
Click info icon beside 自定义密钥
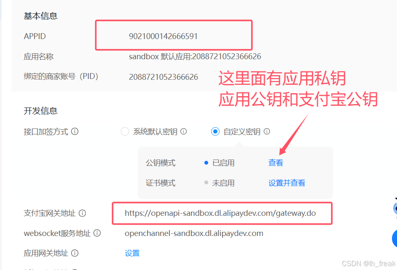pos(267,131)
